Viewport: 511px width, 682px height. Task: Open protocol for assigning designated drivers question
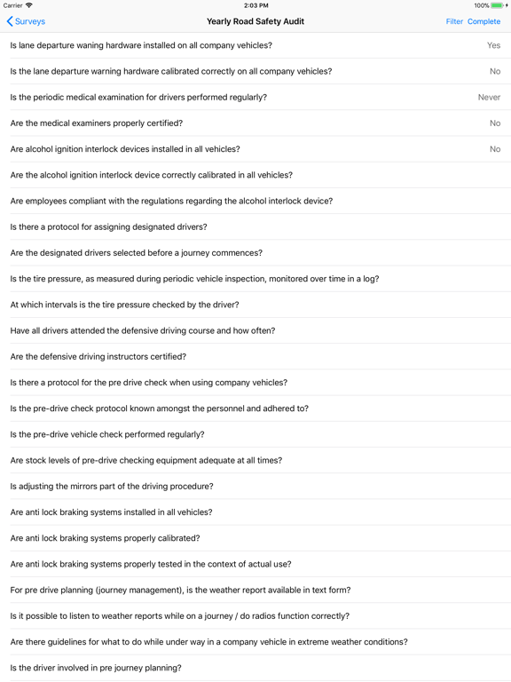coord(255,227)
